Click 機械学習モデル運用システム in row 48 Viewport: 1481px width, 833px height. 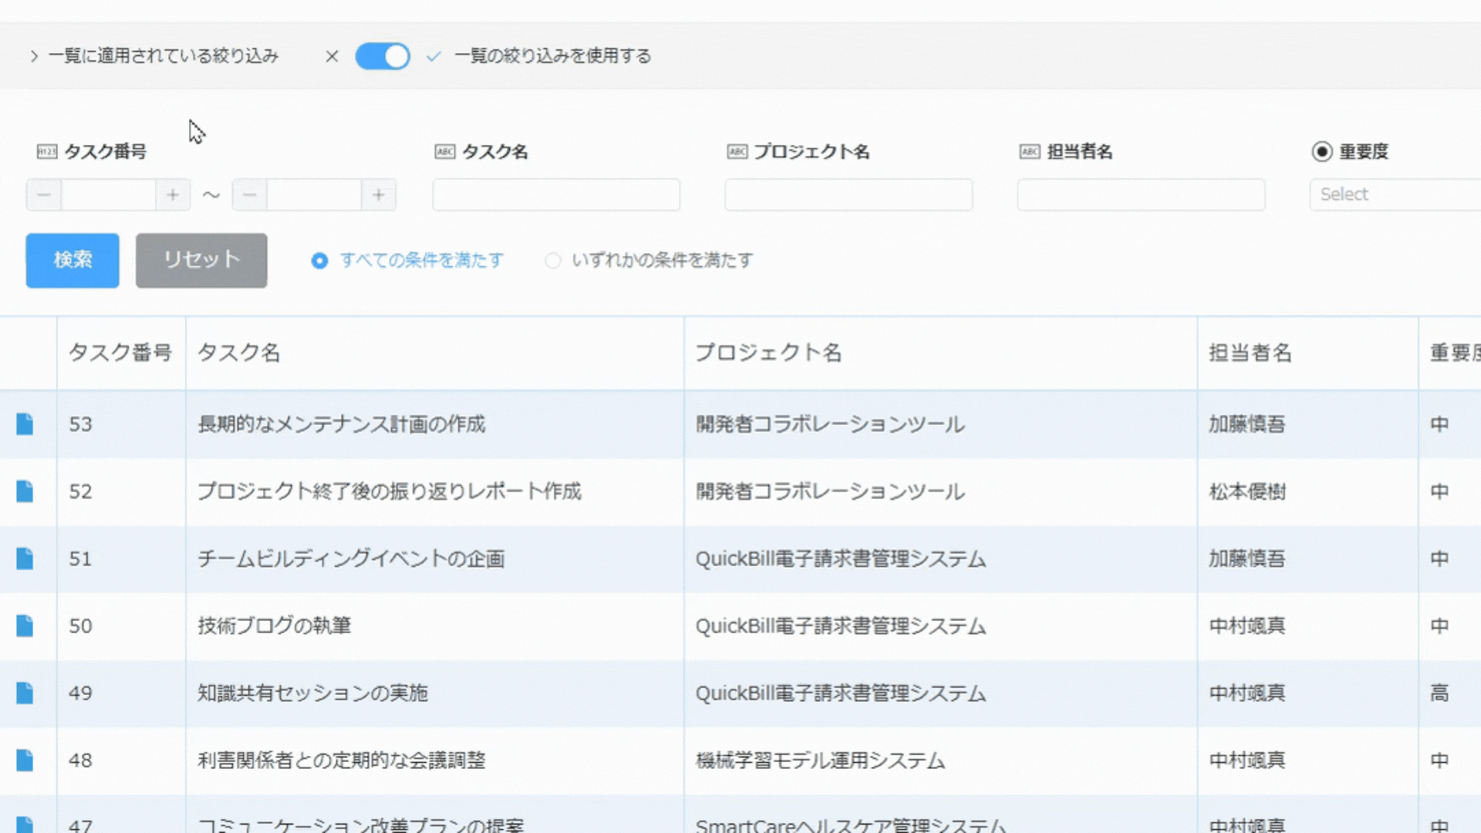pos(821,760)
